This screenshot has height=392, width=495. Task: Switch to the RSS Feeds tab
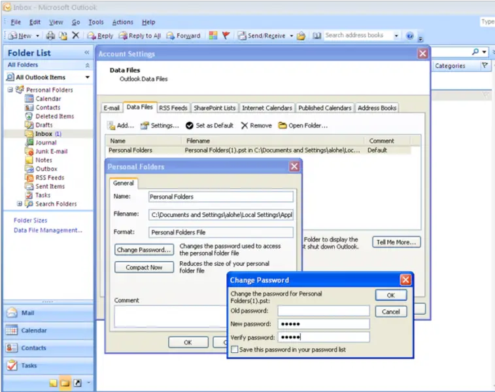pos(173,108)
